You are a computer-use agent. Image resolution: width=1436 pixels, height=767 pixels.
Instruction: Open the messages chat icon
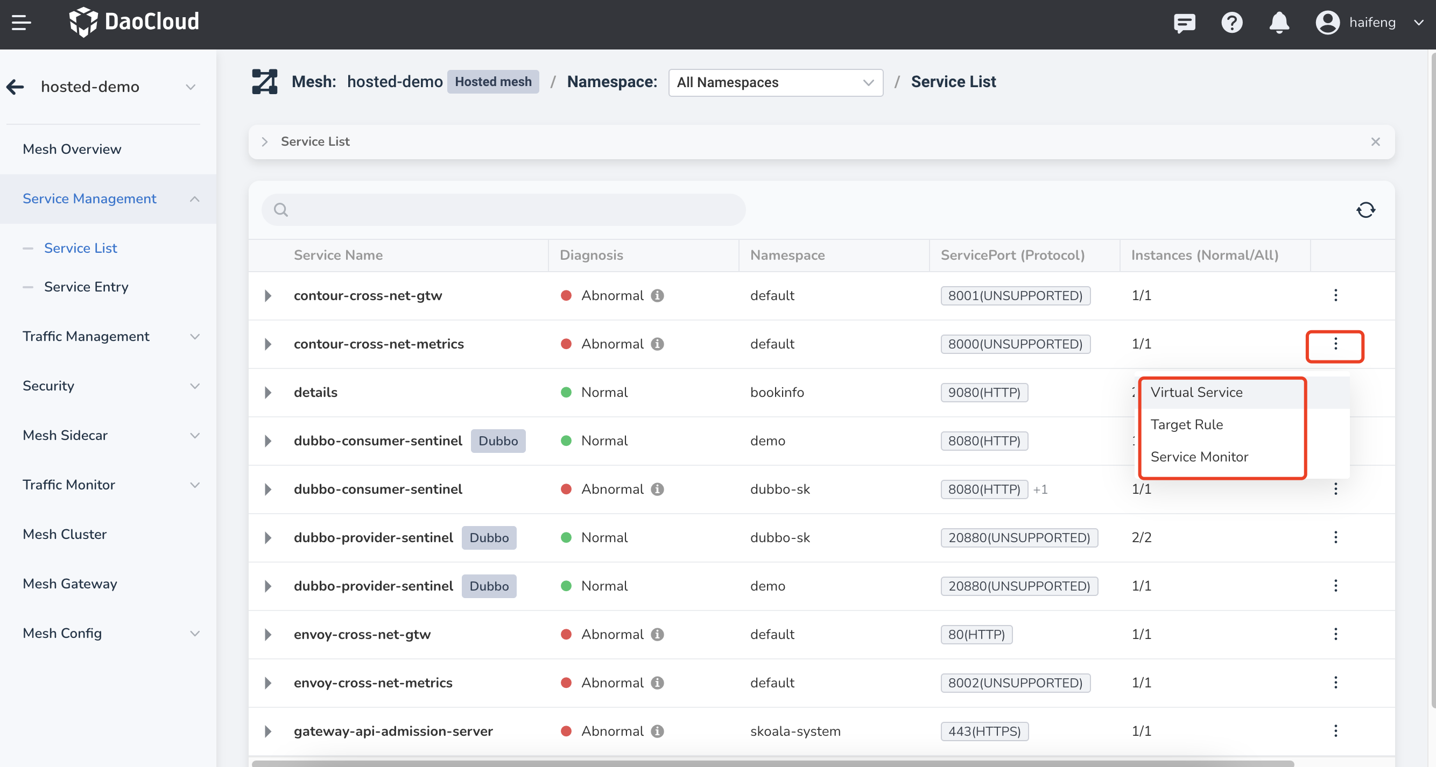point(1184,23)
